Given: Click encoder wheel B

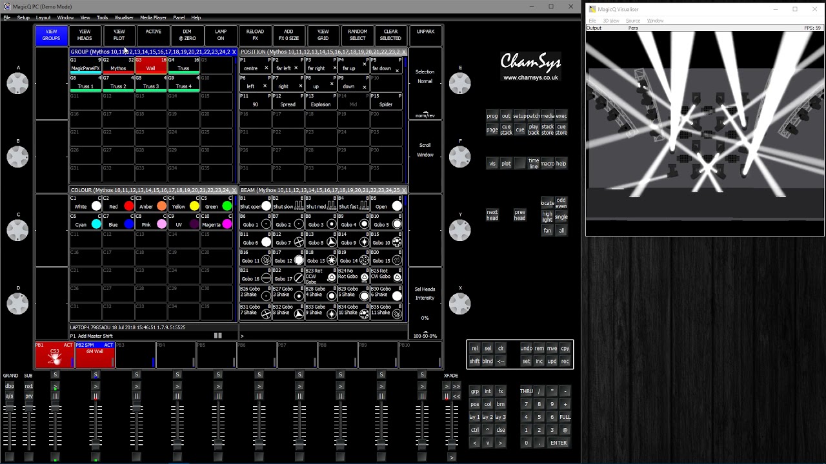Looking at the screenshot, I should click(x=18, y=157).
